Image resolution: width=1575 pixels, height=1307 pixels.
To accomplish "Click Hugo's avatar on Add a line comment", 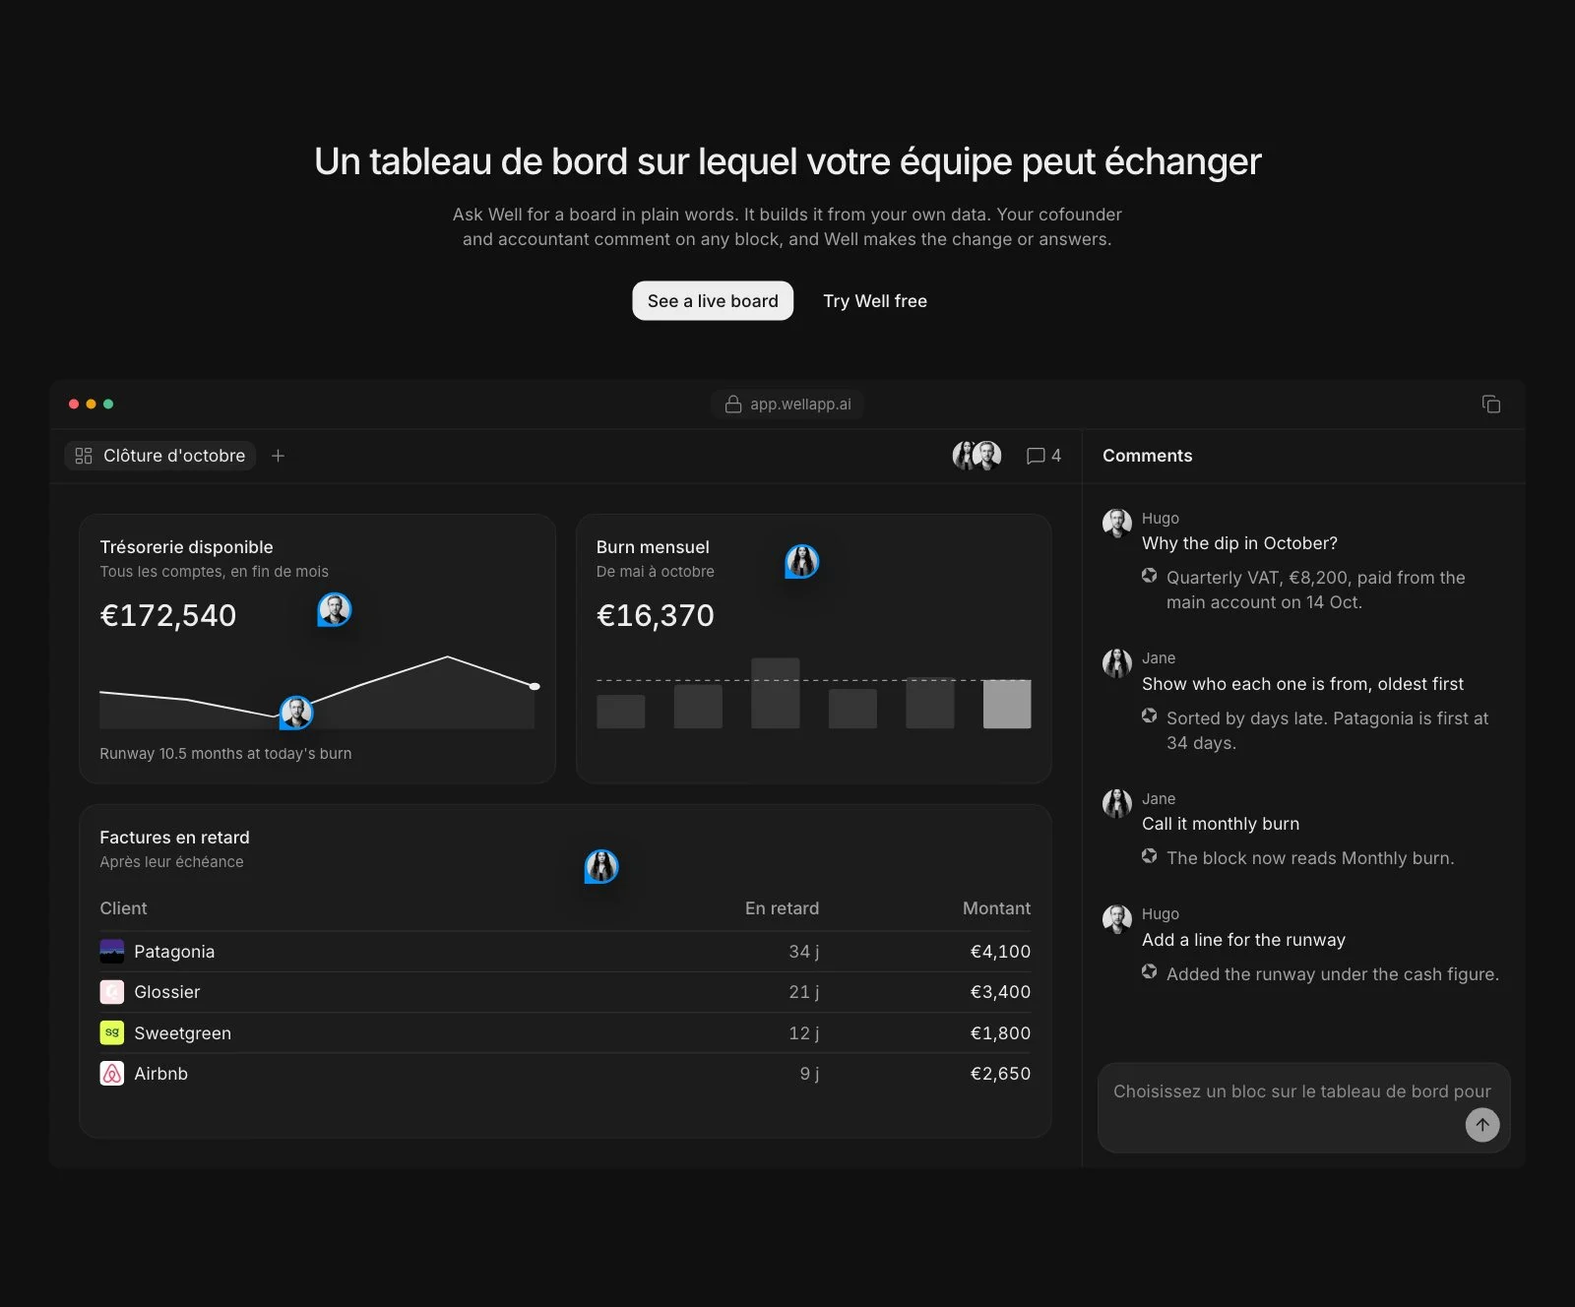I will tap(1117, 919).
